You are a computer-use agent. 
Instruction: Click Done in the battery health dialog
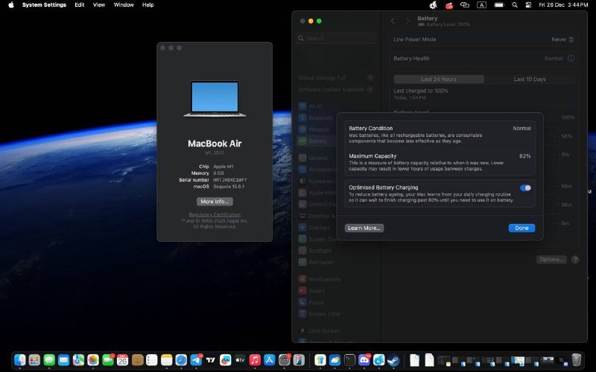[x=521, y=228]
